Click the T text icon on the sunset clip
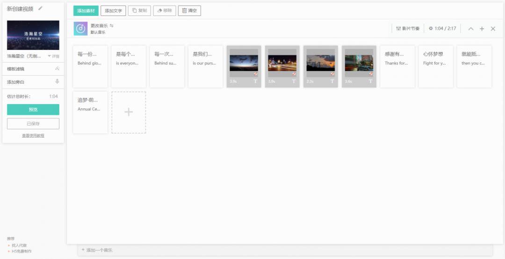The height and width of the screenshot is (259, 505). click(332, 81)
